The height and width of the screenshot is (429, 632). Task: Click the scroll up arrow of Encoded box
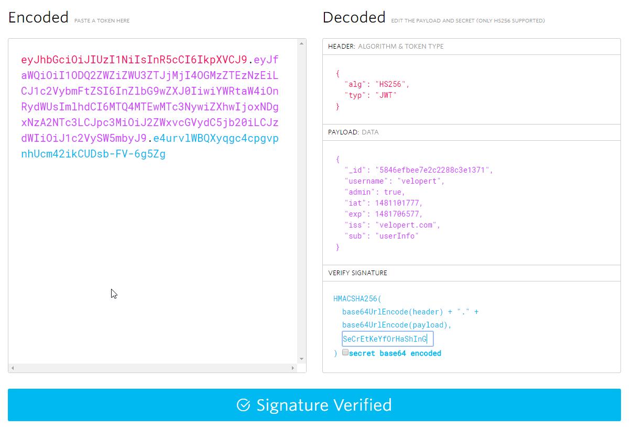[x=301, y=43]
